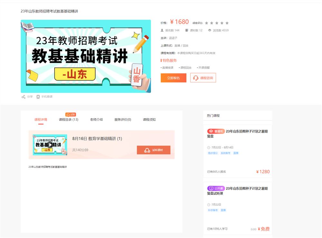Click the 热门课程 section heading

point(213,116)
